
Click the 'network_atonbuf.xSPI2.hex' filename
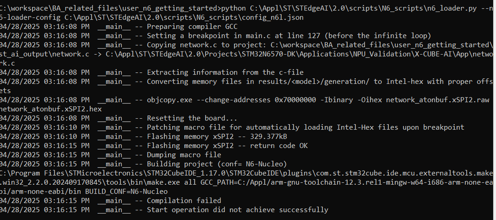[x=51, y=109]
